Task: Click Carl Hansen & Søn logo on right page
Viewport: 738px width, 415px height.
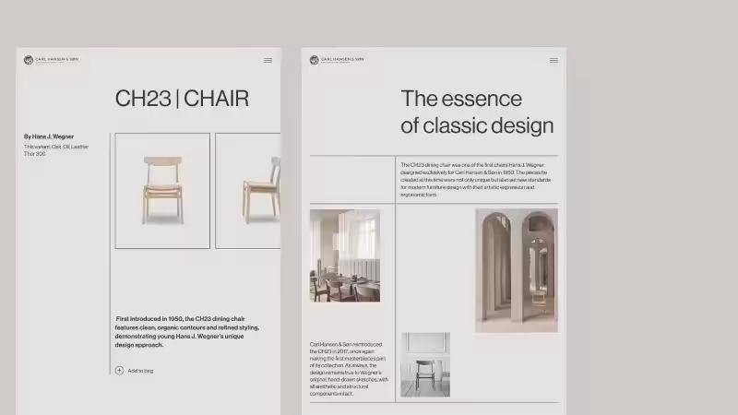Action: click(x=314, y=60)
